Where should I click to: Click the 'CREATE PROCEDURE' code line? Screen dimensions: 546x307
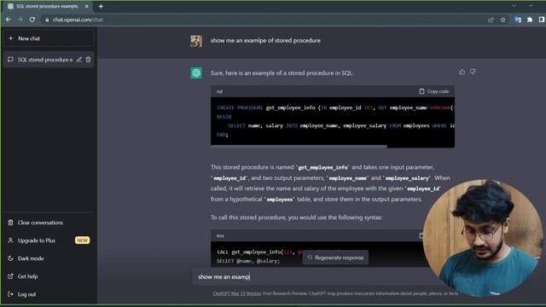(335, 107)
